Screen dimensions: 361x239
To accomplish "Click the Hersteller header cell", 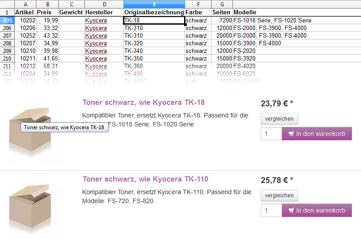I will point(104,12).
